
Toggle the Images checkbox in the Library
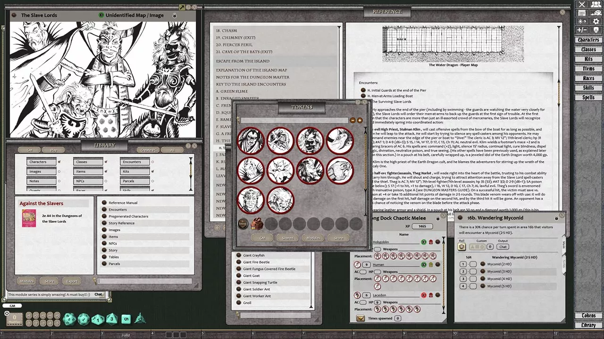[59, 171]
